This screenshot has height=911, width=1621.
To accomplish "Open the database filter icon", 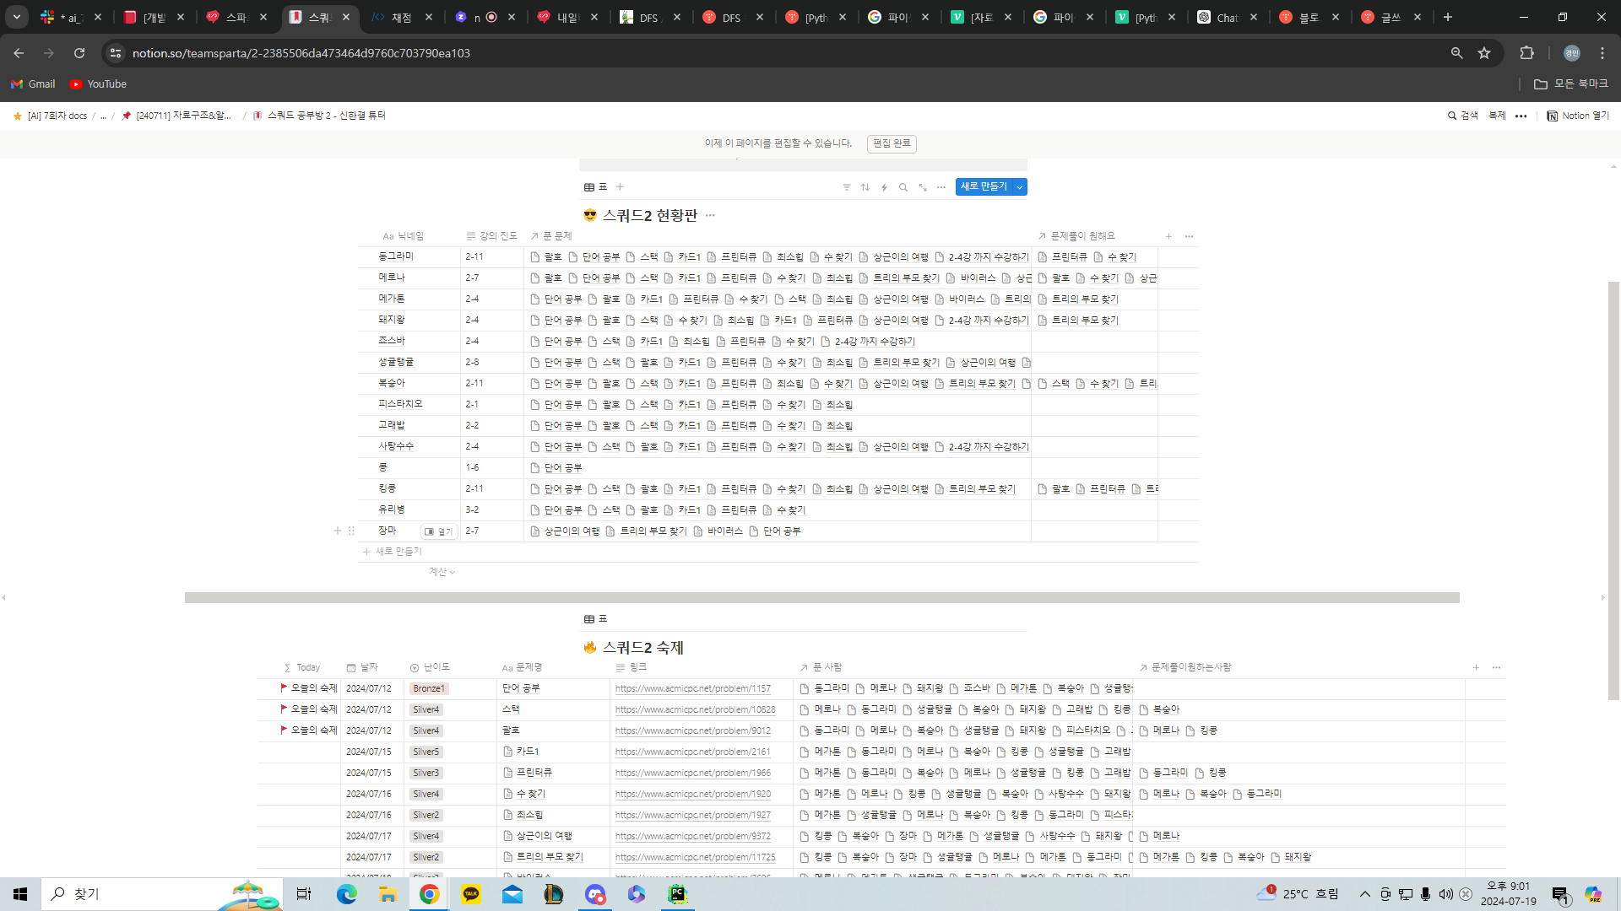I will tap(847, 187).
